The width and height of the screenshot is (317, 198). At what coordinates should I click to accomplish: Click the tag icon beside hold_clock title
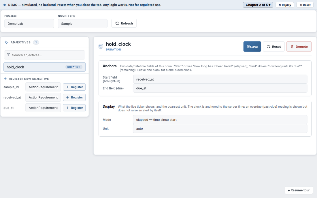(x=101, y=46)
